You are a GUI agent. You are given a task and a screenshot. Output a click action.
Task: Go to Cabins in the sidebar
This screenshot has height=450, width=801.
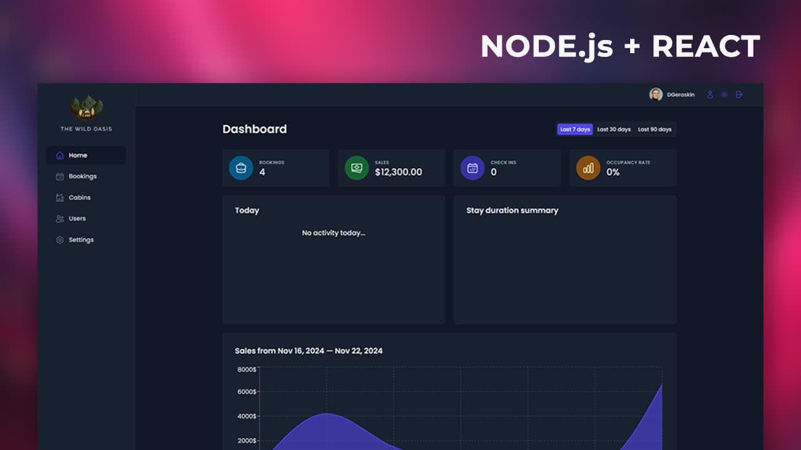(x=86, y=197)
